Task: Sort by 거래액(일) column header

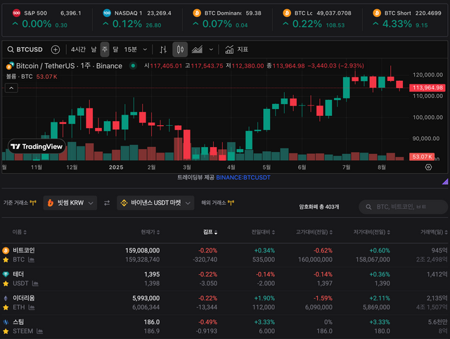Action: pos(434,232)
